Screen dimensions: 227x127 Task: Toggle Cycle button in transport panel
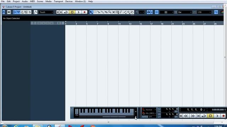pyautogui.click(x=204, y=116)
